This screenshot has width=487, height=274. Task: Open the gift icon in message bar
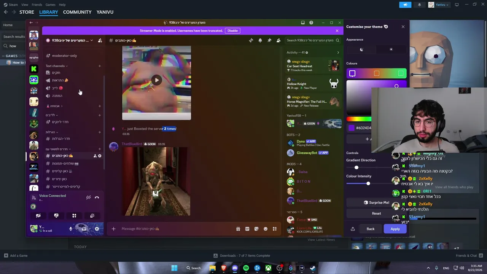coord(238,229)
